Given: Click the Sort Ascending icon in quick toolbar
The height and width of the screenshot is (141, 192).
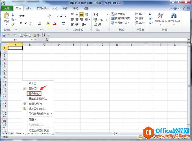Looking at the screenshot, I should point(39,35).
